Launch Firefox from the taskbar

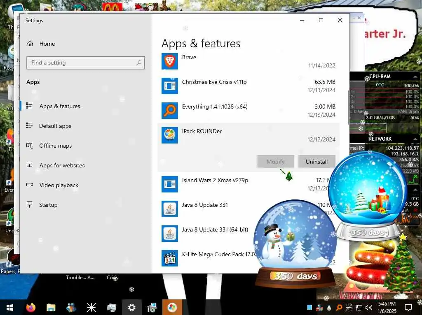(31, 308)
